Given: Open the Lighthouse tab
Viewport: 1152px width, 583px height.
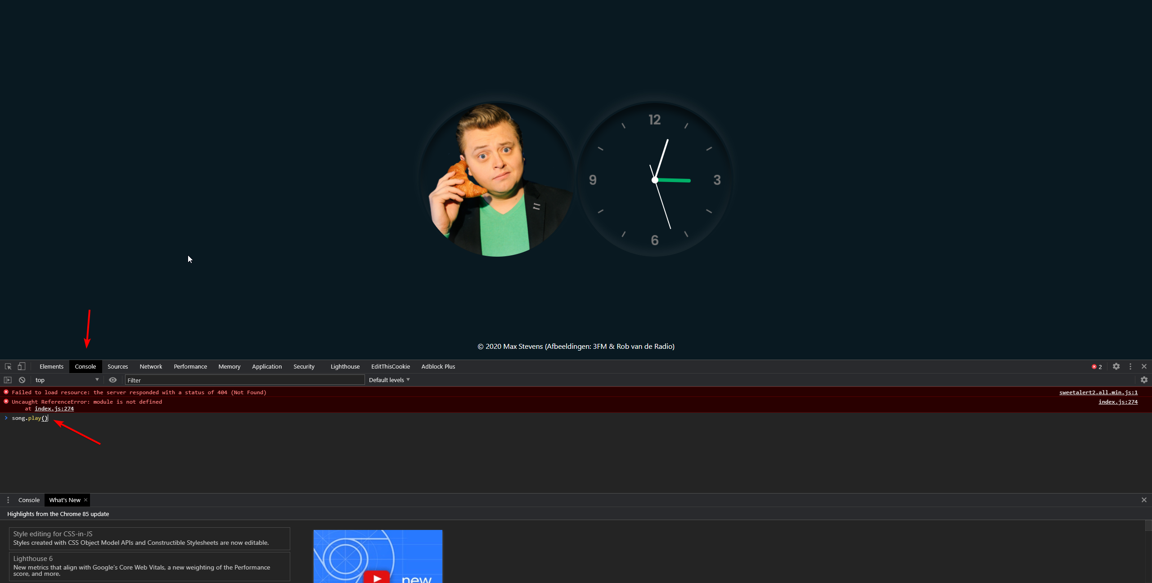Looking at the screenshot, I should (345, 366).
